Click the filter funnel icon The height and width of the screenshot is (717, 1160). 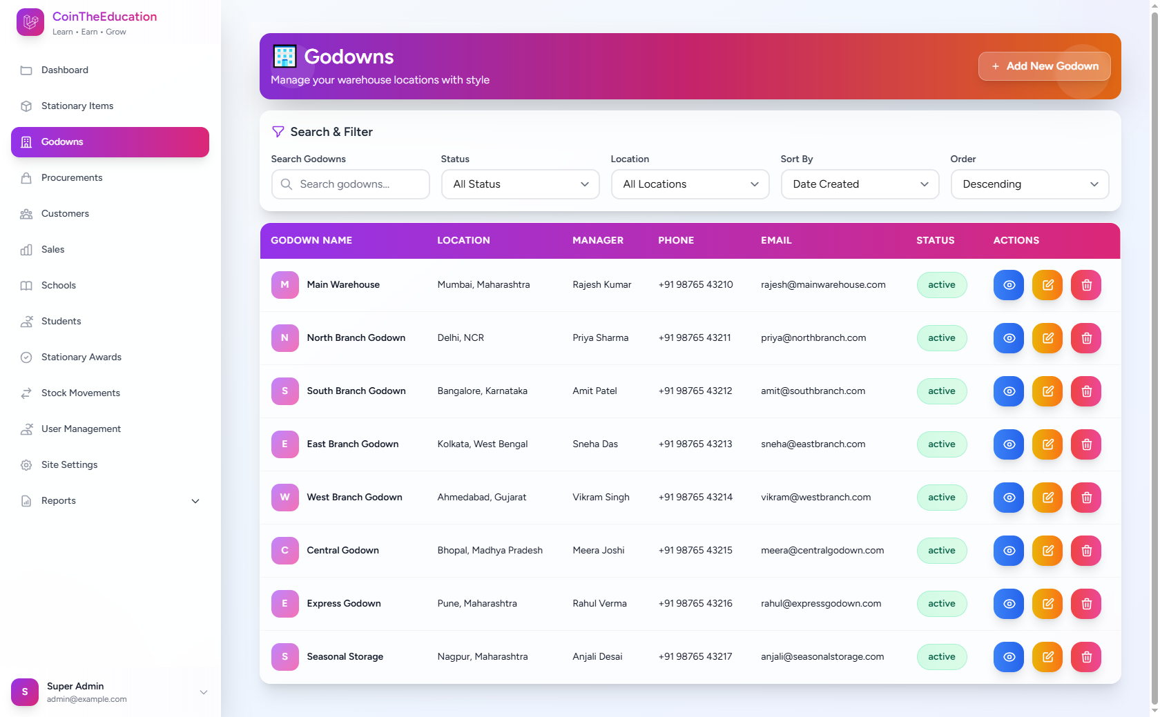(x=278, y=132)
